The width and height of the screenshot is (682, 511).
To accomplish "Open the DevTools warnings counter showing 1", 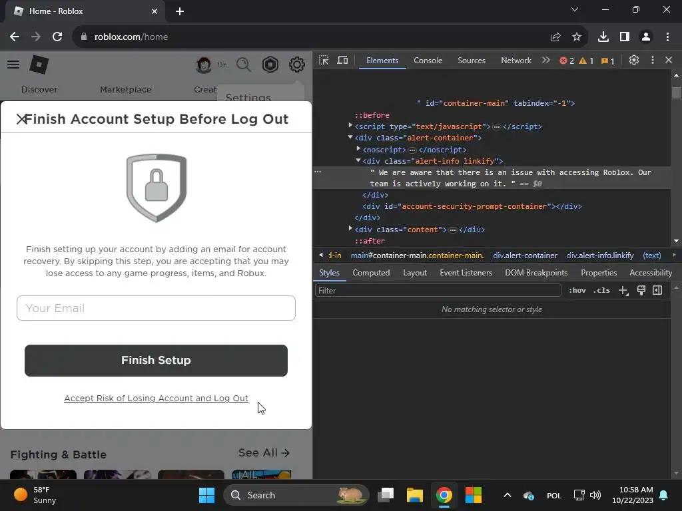I will pos(586,61).
